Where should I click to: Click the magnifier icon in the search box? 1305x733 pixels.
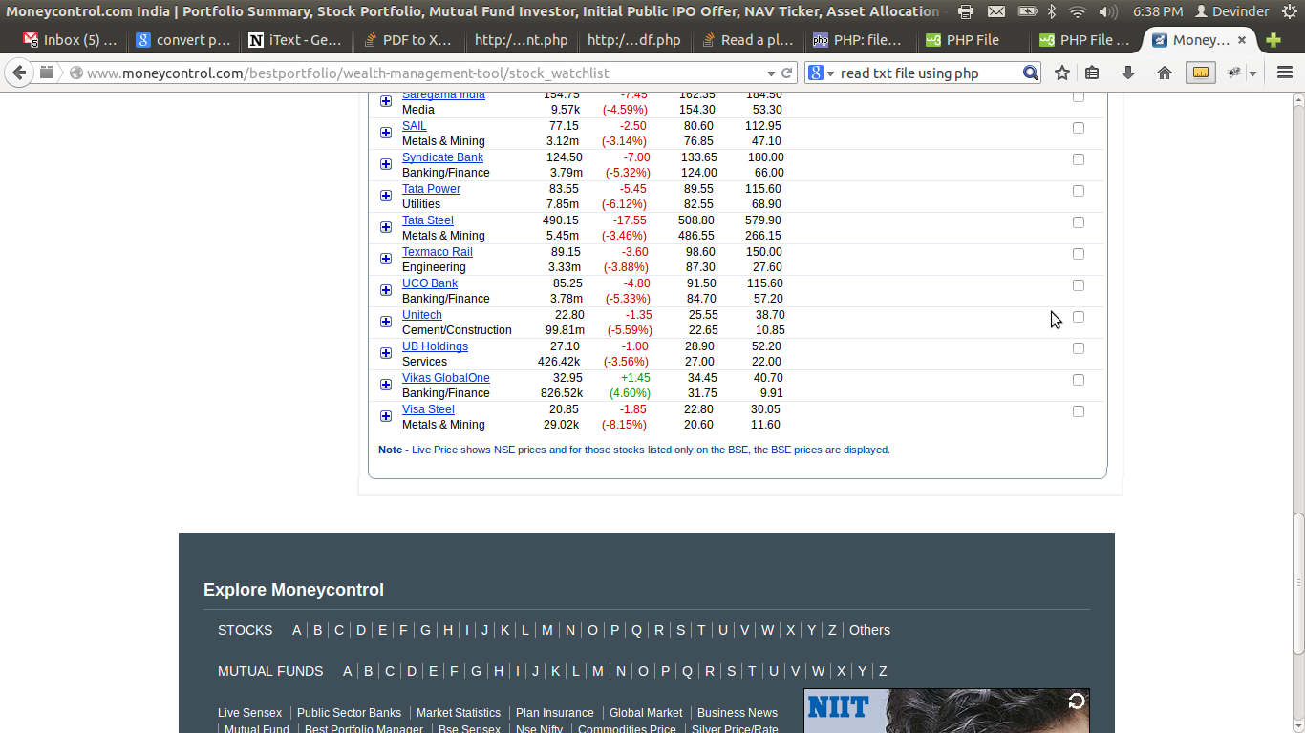tap(1030, 73)
